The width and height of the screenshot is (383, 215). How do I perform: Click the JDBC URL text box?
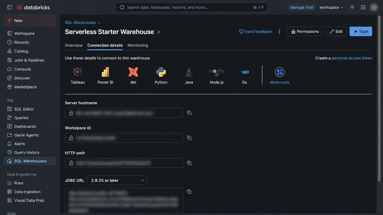(124, 201)
